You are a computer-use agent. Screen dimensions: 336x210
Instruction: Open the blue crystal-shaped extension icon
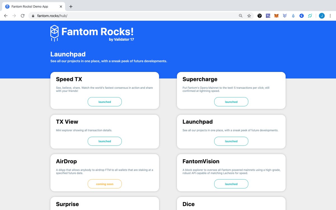point(293,16)
